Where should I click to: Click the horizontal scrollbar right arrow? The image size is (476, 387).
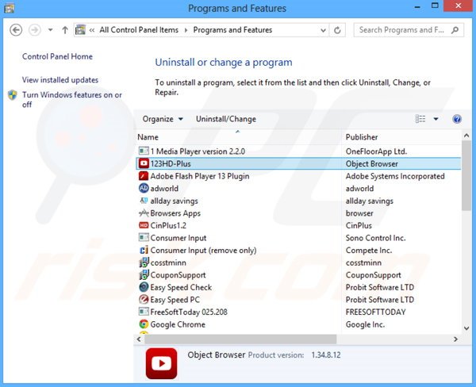point(455,339)
